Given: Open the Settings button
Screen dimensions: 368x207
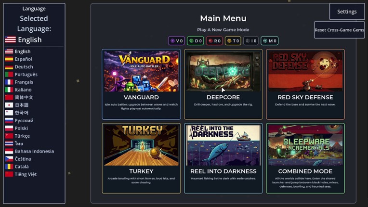Looking at the screenshot, I should coord(347,12).
